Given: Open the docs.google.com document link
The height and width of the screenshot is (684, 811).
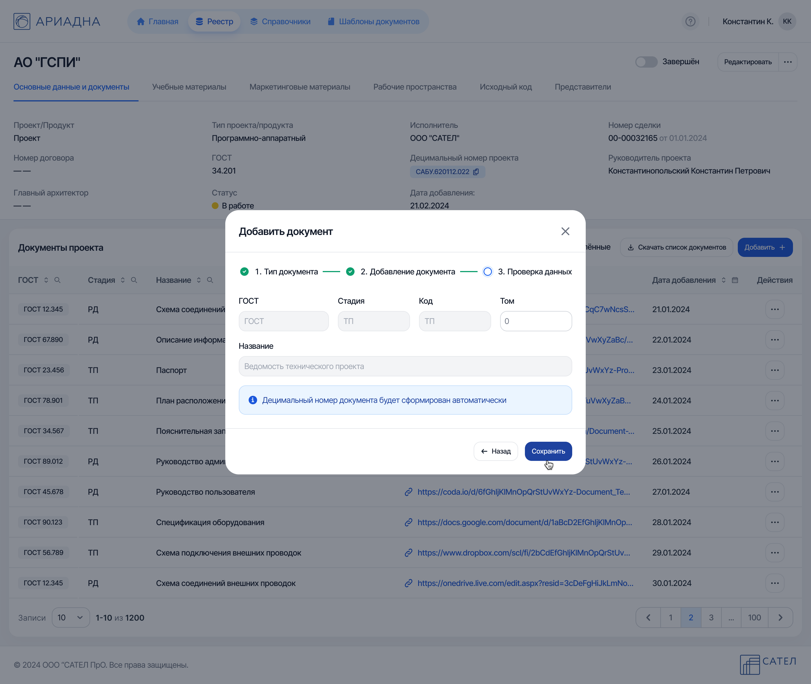Looking at the screenshot, I should click(x=525, y=522).
